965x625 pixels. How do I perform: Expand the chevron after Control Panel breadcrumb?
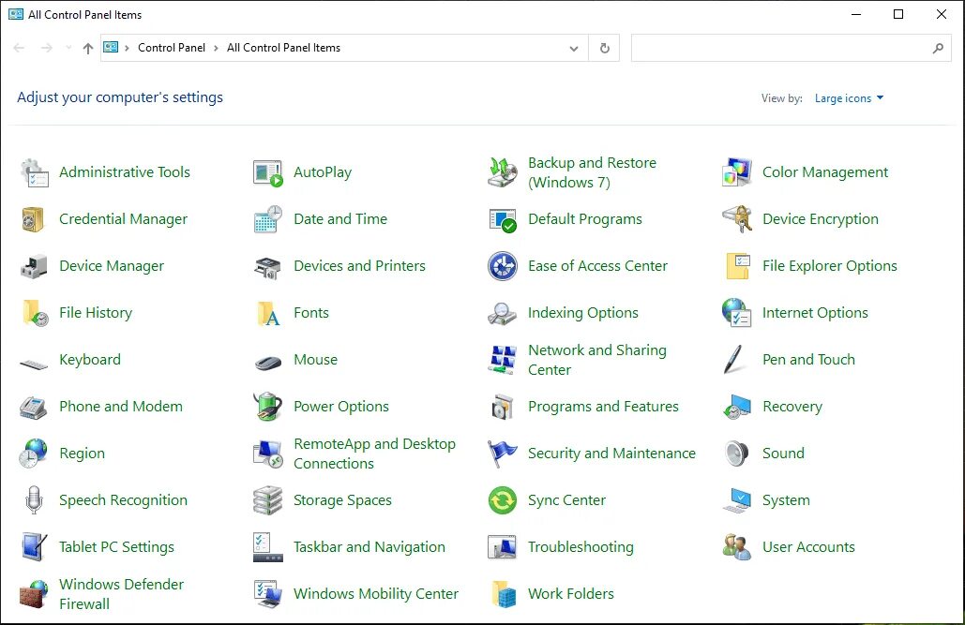coord(216,48)
